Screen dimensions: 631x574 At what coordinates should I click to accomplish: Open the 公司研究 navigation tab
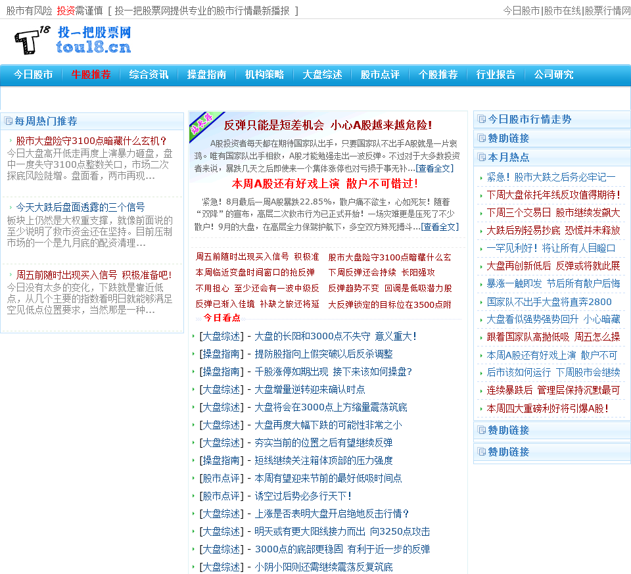point(553,74)
